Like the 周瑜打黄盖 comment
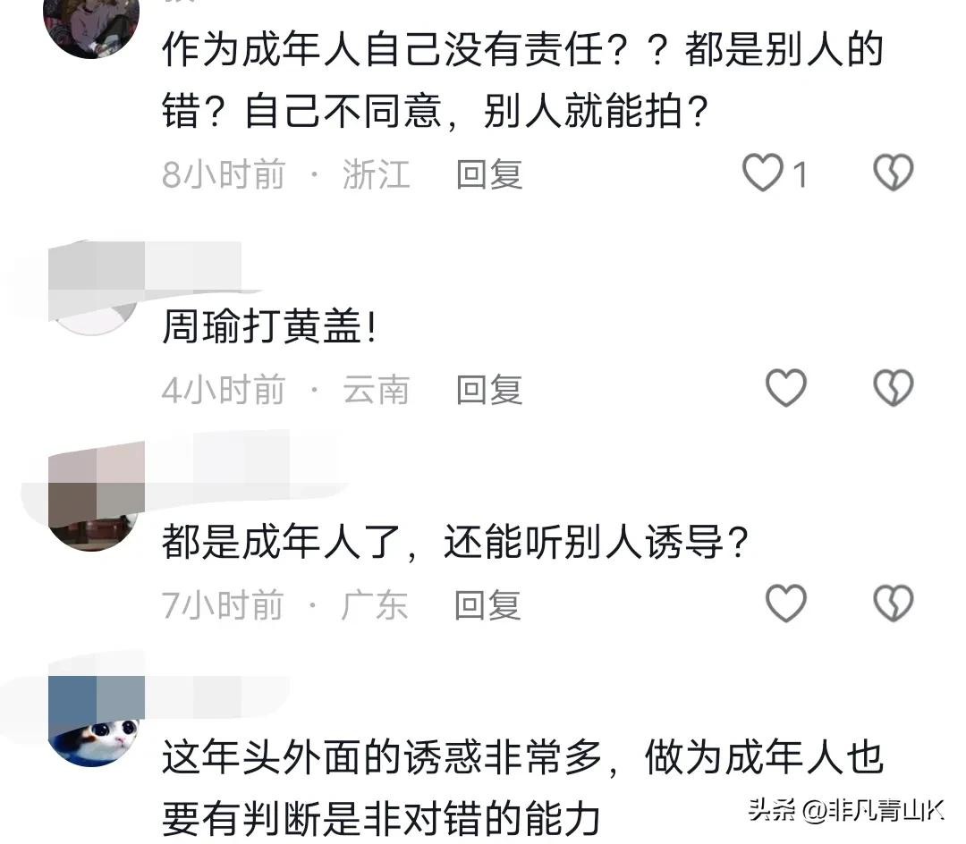The width and height of the screenshot is (966, 844). 786,388
